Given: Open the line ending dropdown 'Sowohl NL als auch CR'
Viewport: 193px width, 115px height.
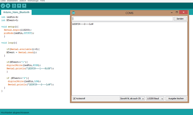Looking at the screenshot, I should tap(132, 98).
